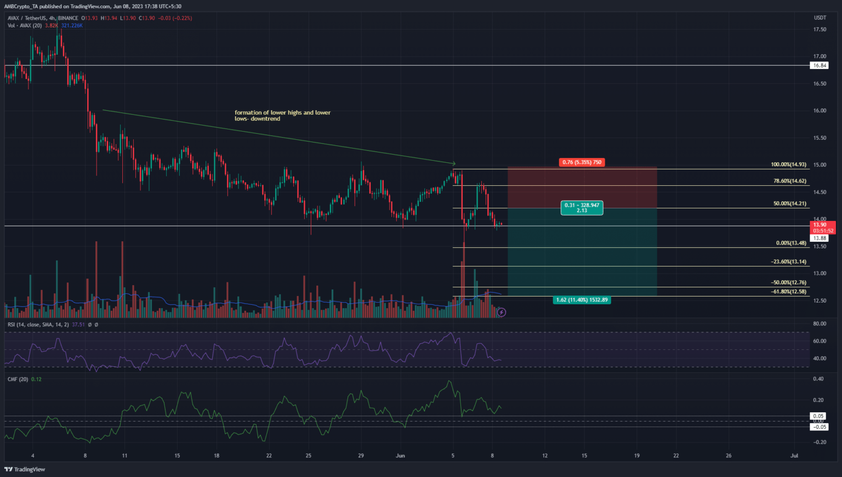
Task: Click the risk/reward ratio box showing 2.13
Action: (x=582, y=208)
